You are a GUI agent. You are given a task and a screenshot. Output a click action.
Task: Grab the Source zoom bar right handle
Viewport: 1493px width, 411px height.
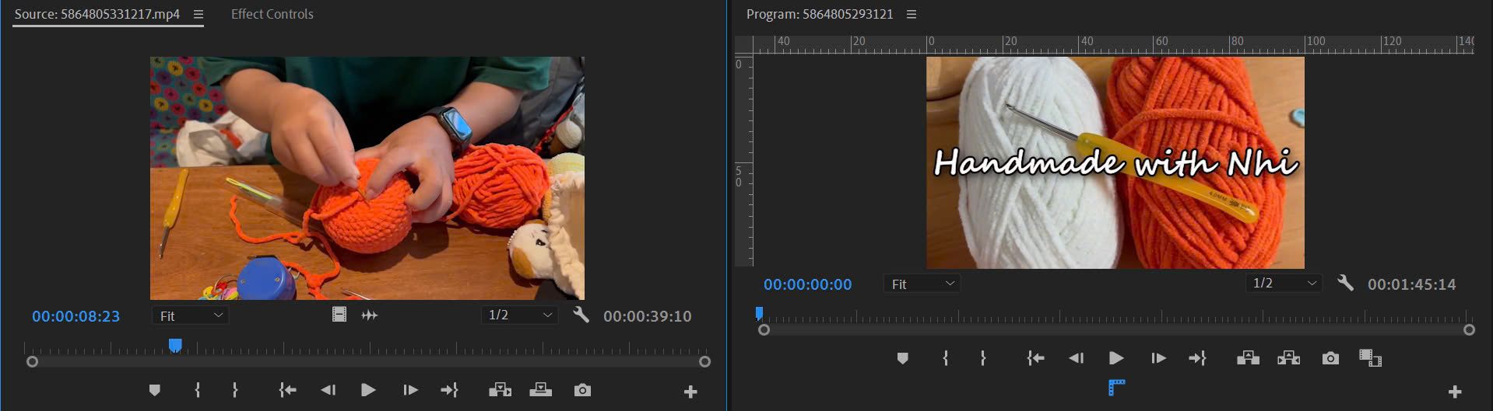click(x=704, y=361)
